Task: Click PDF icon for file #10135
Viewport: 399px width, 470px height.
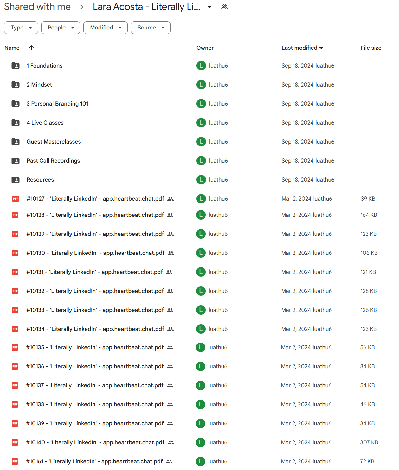Action: tap(15, 347)
